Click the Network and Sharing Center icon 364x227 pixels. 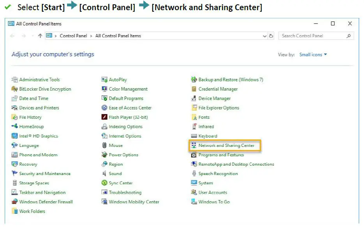point(194,146)
